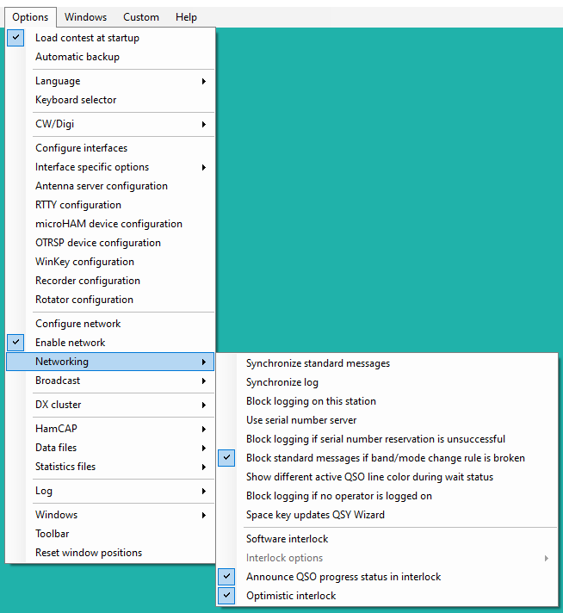Image resolution: width=563 pixels, height=613 pixels.
Task: Toggle Optimistic interlock checkmark
Action: pos(387,596)
